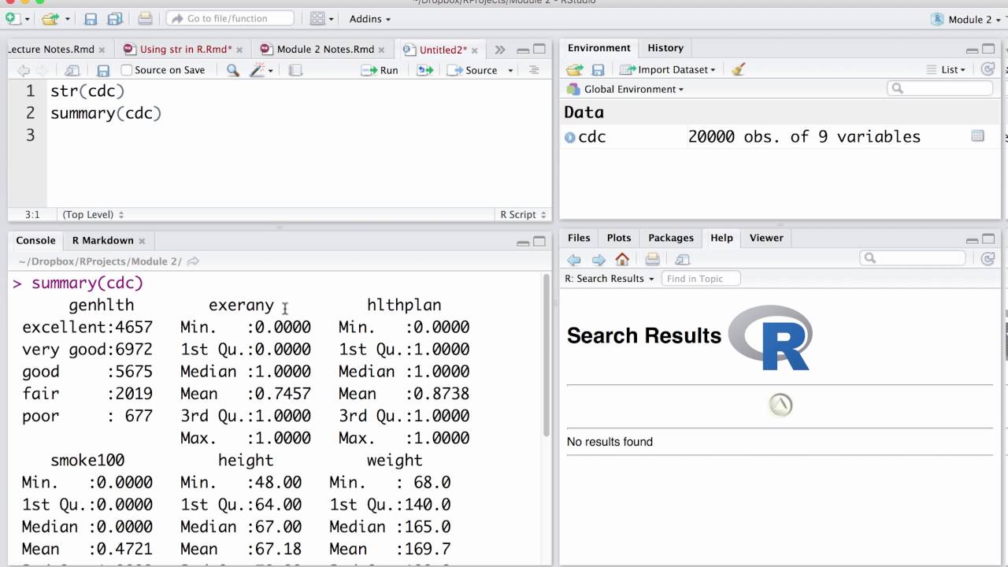
Task: Open the Addins menu
Action: point(370,19)
